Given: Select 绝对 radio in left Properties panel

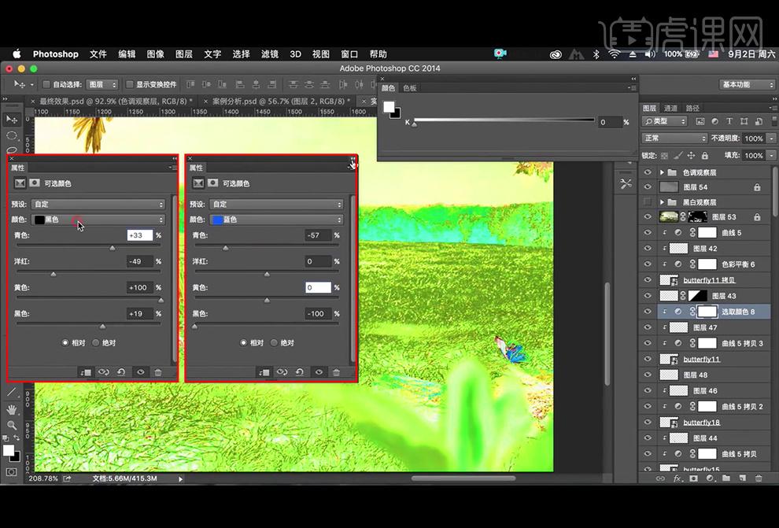Looking at the screenshot, I should 96,343.
